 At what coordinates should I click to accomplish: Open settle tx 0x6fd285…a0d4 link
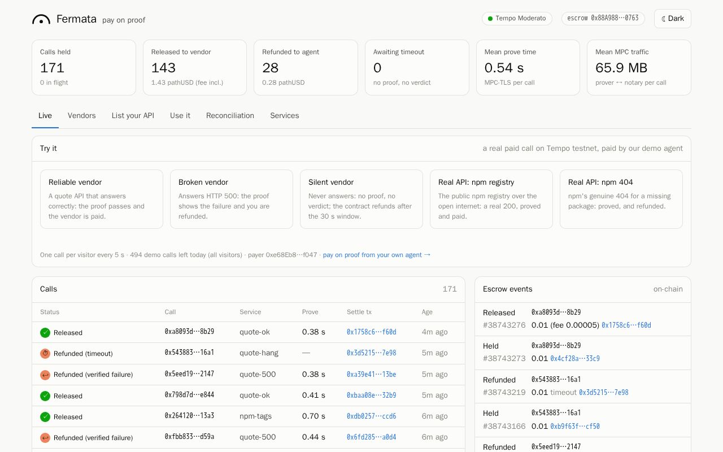coord(371,437)
